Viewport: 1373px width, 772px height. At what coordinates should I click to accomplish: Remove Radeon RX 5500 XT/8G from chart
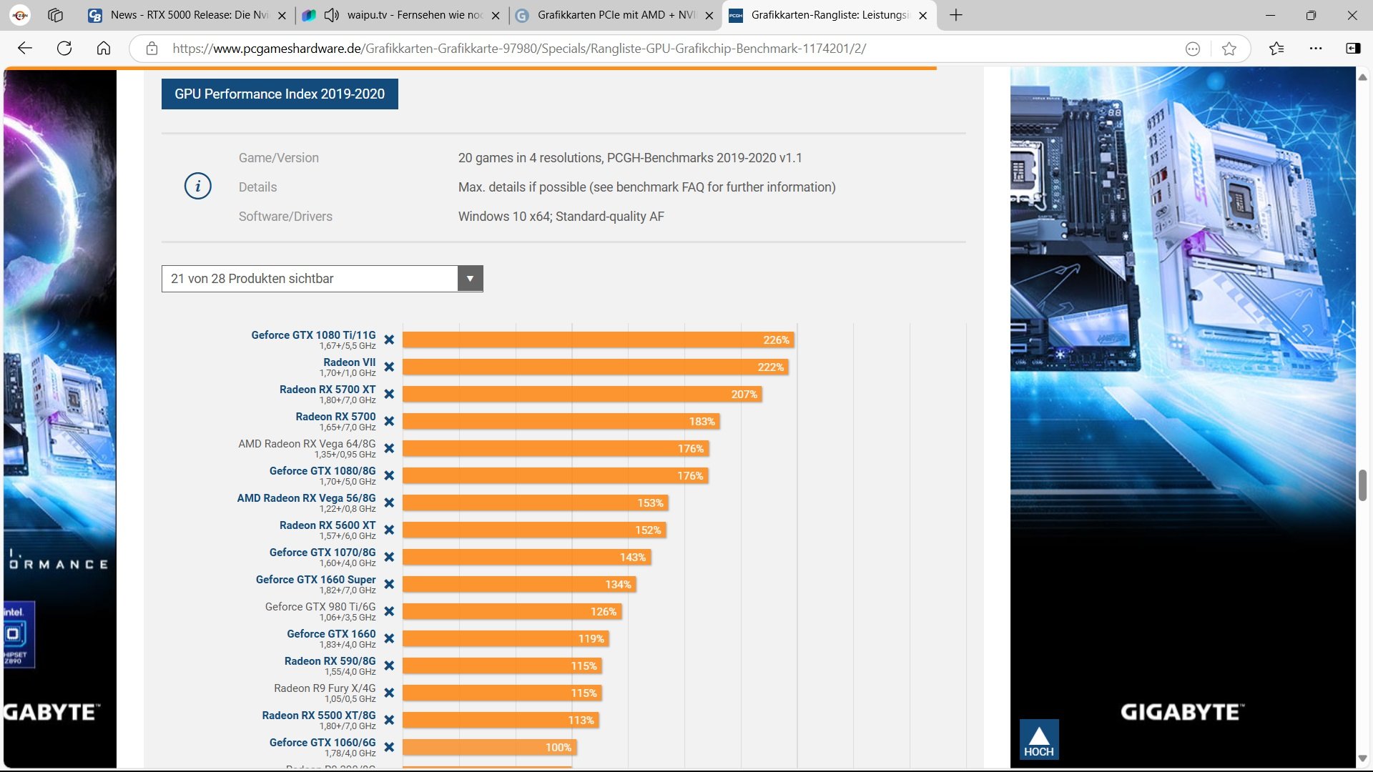pos(389,721)
